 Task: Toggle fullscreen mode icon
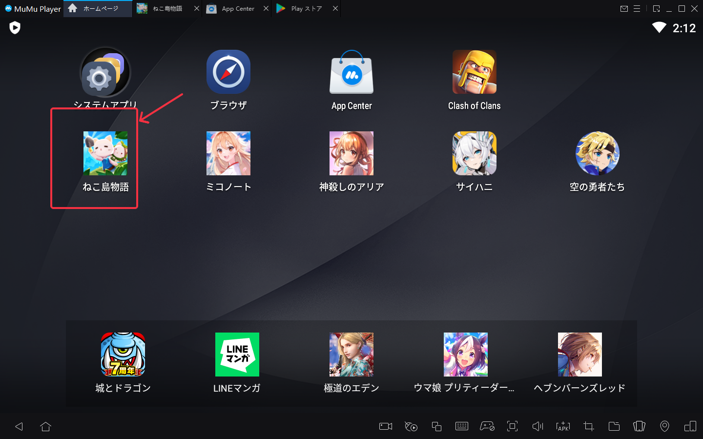tap(512, 426)
